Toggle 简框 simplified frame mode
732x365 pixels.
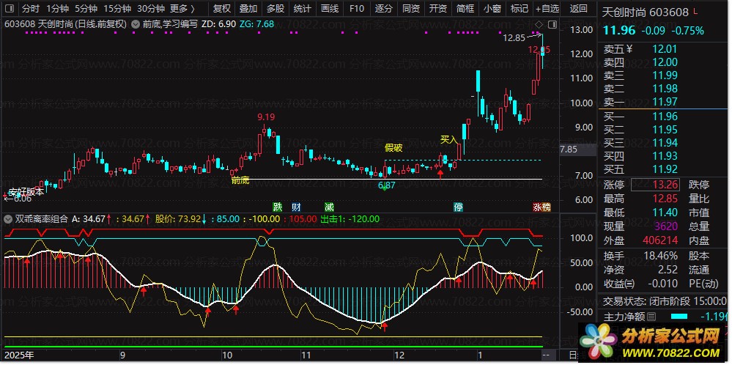point(465,9)
